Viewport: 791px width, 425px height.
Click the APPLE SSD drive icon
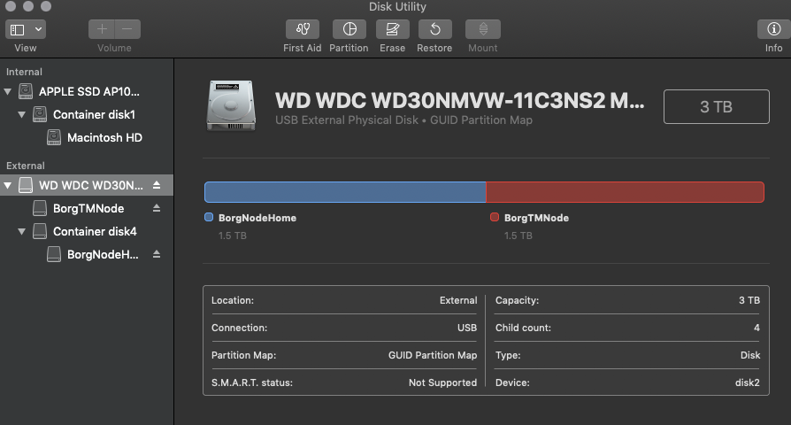point(26,91)
